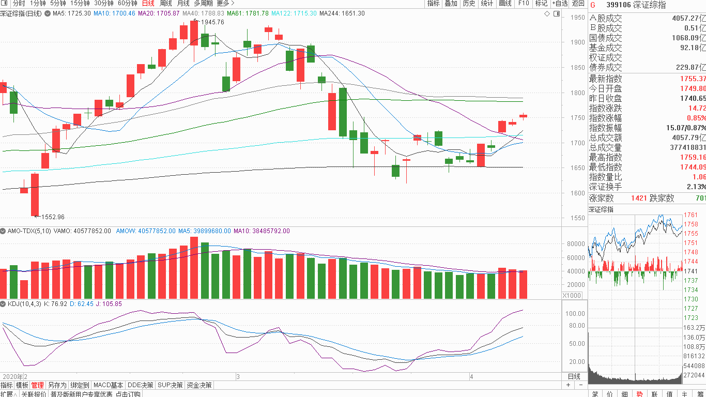Viewport: 706px width, 397px height.
Task: Select the 价 tab in right panel
Action: pyautogui.click(x=610, y=394)
